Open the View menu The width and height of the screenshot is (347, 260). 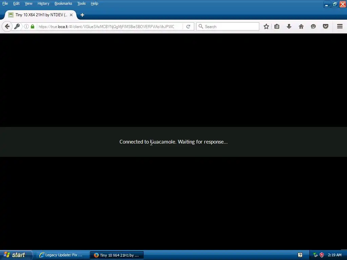pos(28,3)
